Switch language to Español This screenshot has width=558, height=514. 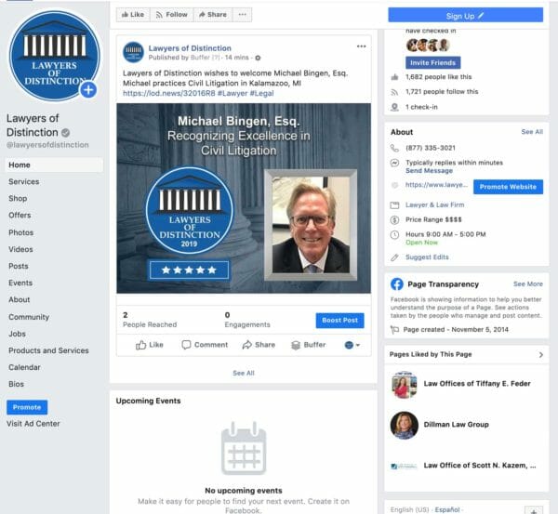pos(447,509)
